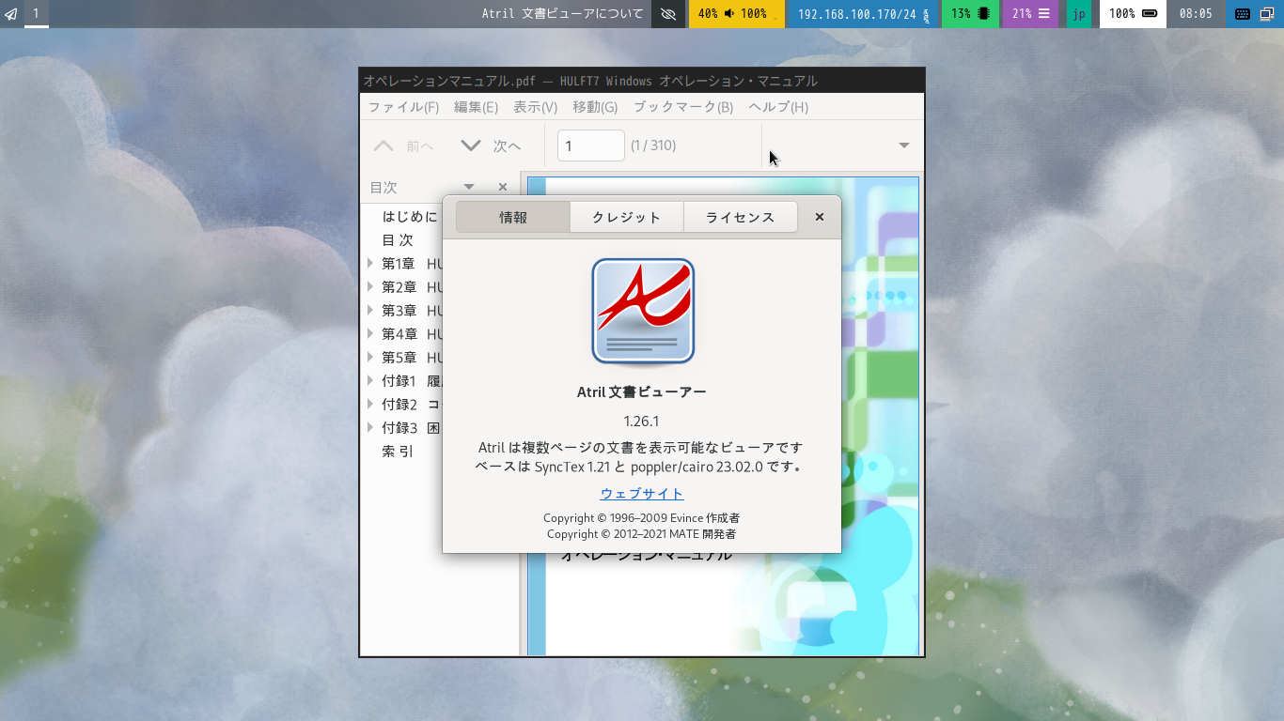Screen dimensions: 1284x721
Task: Click the volume speaker indicator in top bar
Action: [729, 14]
